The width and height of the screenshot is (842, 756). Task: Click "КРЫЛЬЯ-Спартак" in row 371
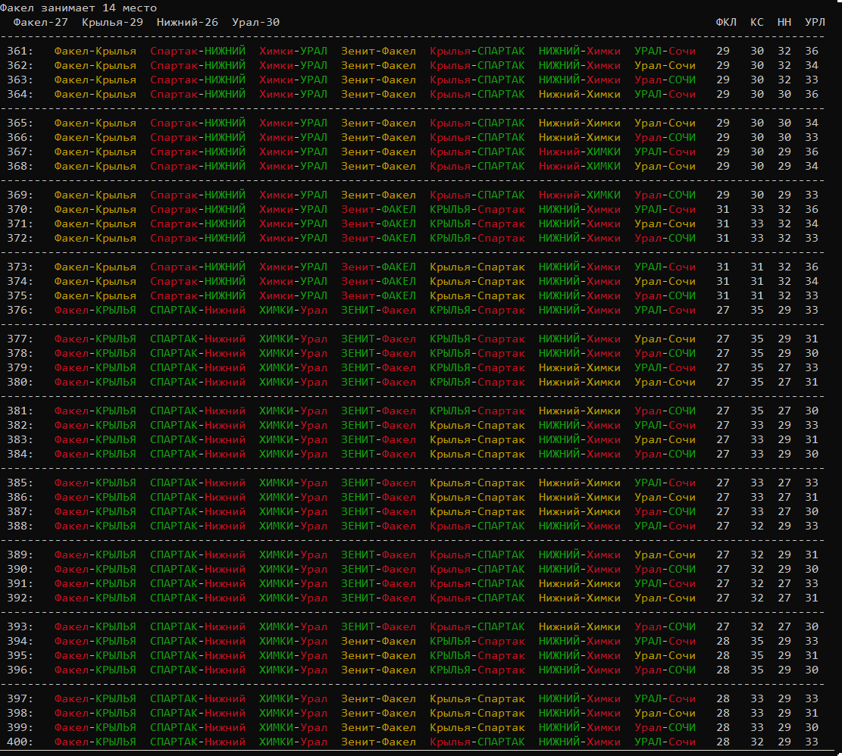(477, 224)
